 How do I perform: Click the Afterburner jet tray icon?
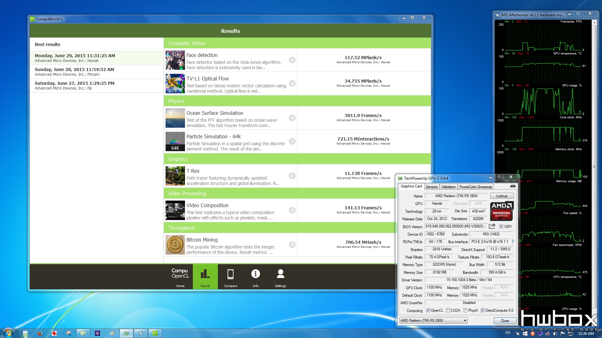[518, 334]
